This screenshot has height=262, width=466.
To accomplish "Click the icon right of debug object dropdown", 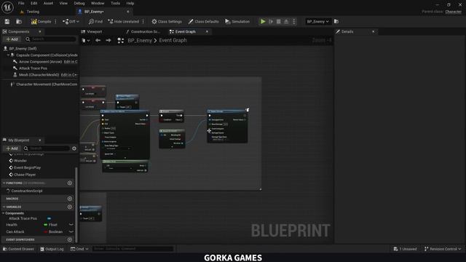I will click(x=336, y=21).
